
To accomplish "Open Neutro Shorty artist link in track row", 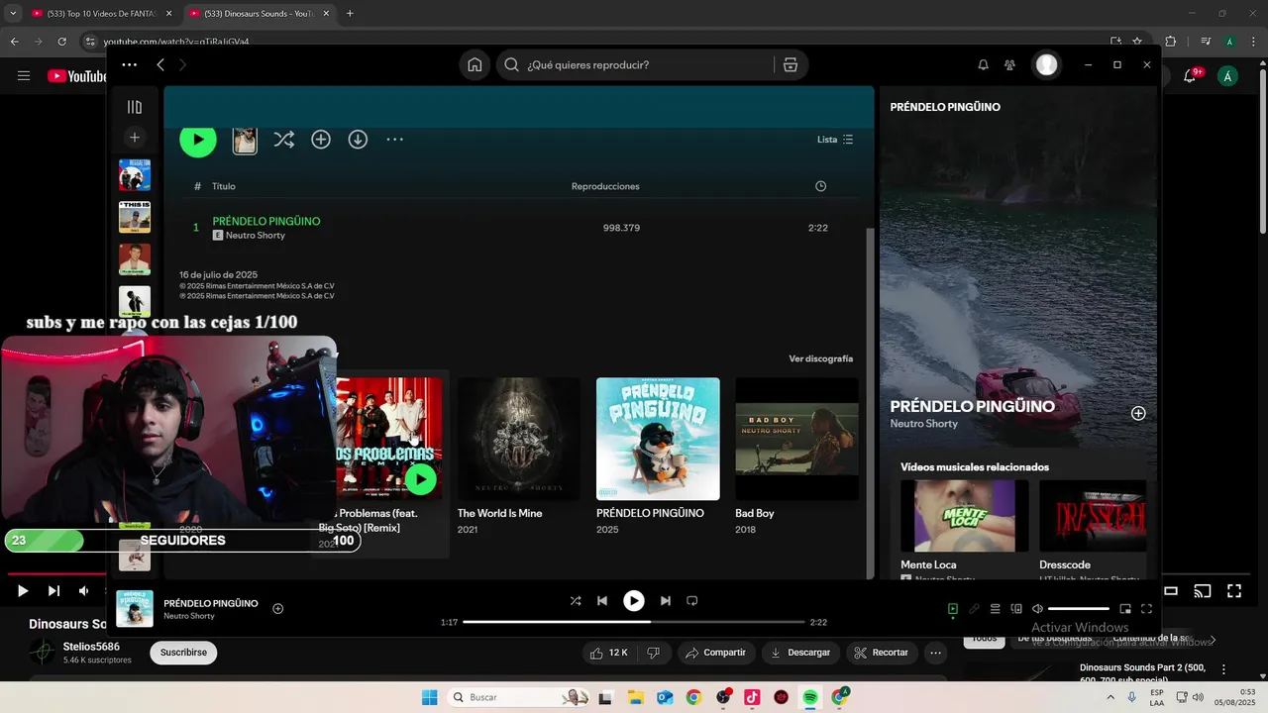I will (x=256, y=236).
